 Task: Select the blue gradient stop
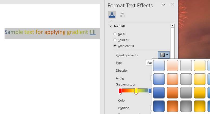(150, 91)
